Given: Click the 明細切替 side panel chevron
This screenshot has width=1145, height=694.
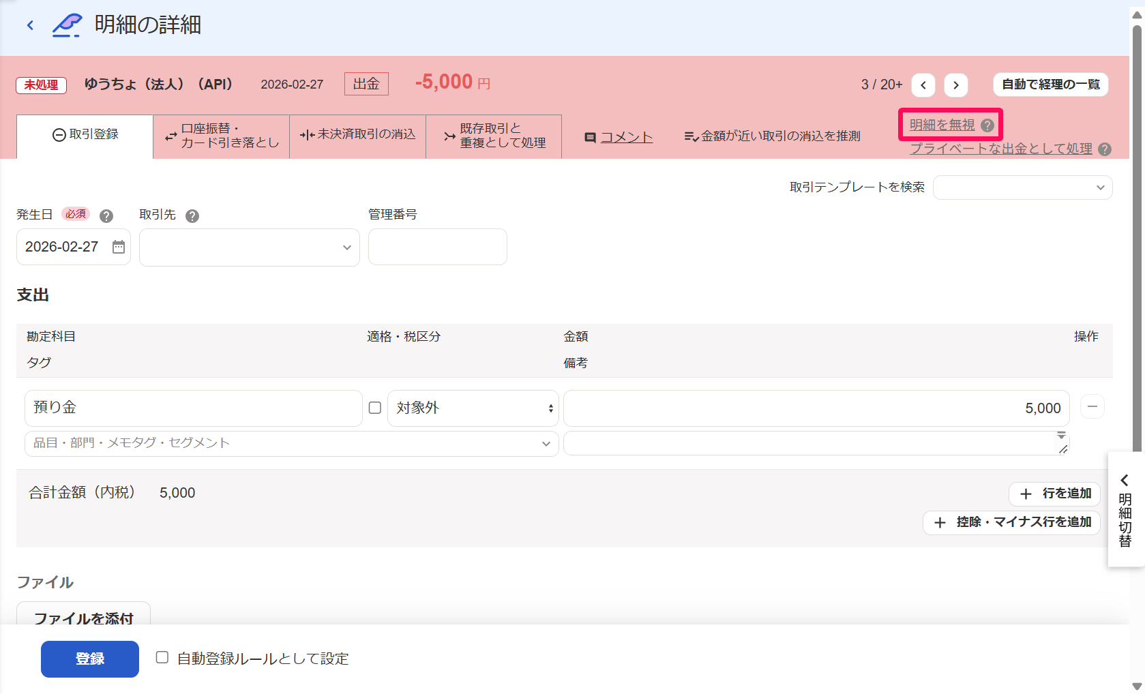Looking at the screenshot, I should pyautogui.click(x=1125, y=481).
